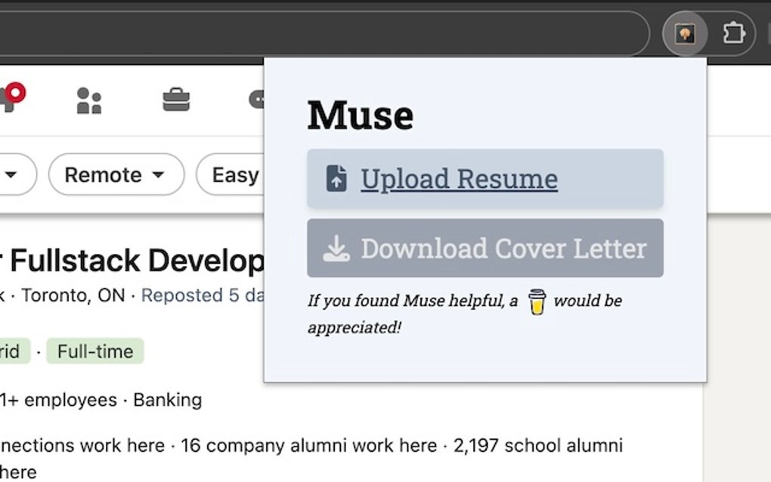Click the Full-time tag

(94, 351)
